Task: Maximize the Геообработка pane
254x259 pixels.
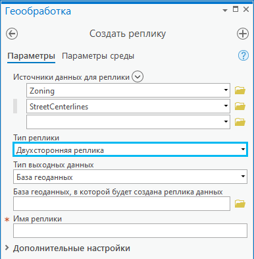Action: click(236, 9)
